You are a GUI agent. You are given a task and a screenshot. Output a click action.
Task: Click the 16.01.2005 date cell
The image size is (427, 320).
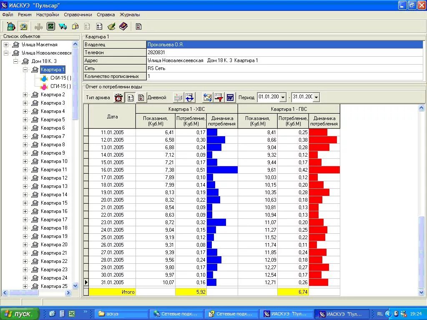point(112,170)
